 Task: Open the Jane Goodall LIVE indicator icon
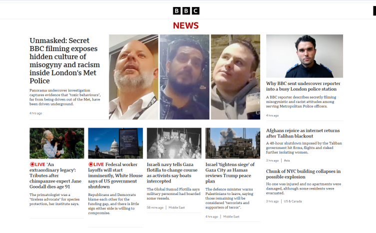32,164
